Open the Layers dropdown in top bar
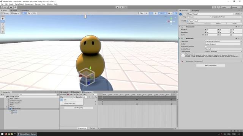The image size is (243, 136). pos(226,7)
